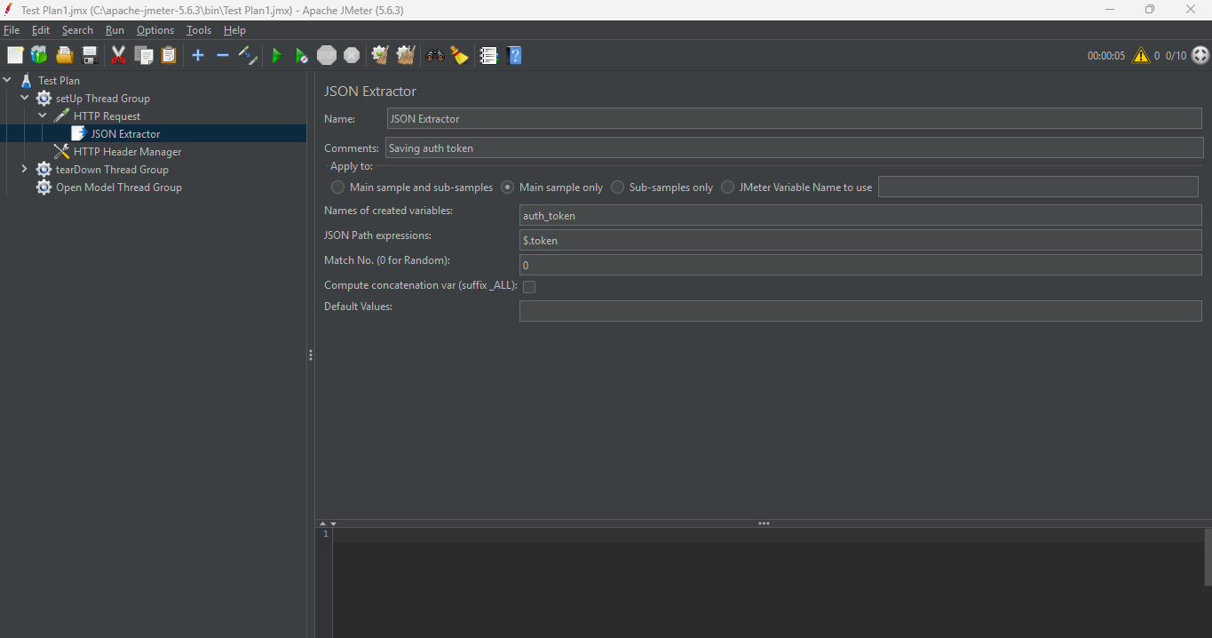Click the Comments field with Saving auth token
The image size is (1212, 638).
pyautogui.click(x=795, y=148)
